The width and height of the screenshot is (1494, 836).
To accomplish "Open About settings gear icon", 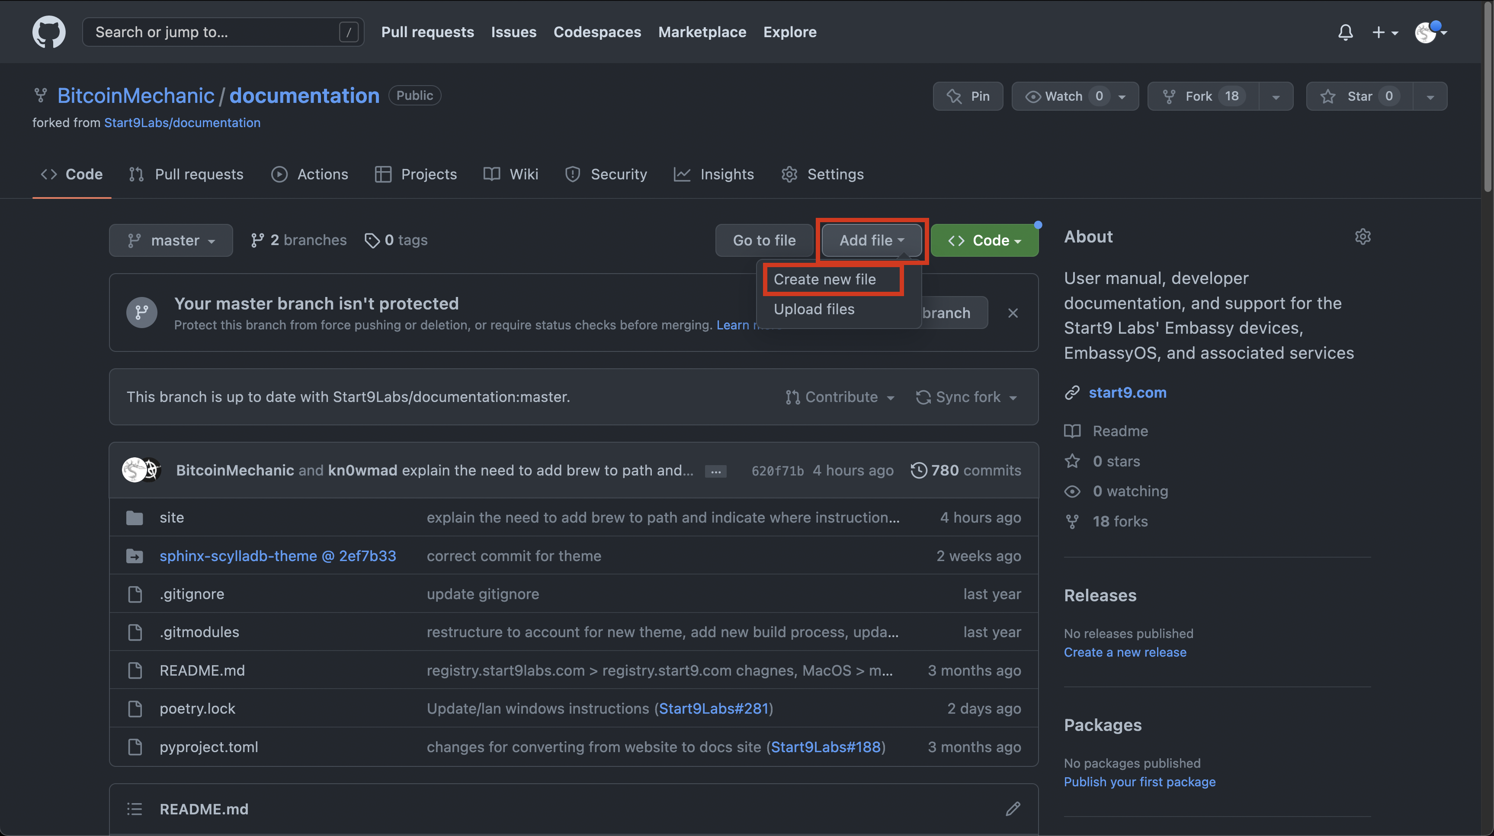I will [x=1363, y=236].
